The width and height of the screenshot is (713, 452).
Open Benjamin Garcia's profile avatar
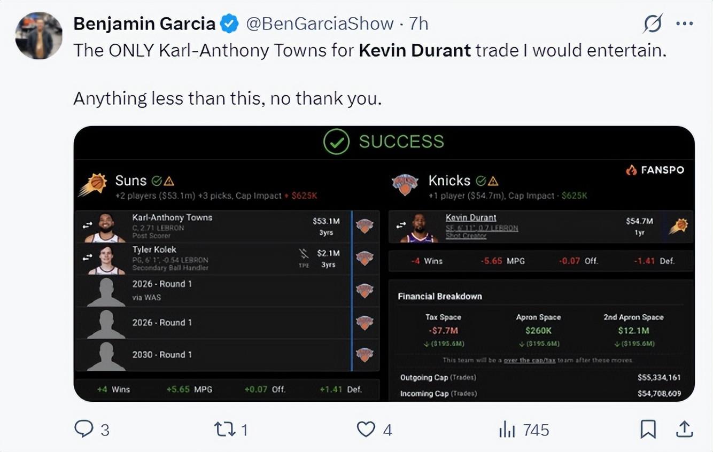point(38,35)
